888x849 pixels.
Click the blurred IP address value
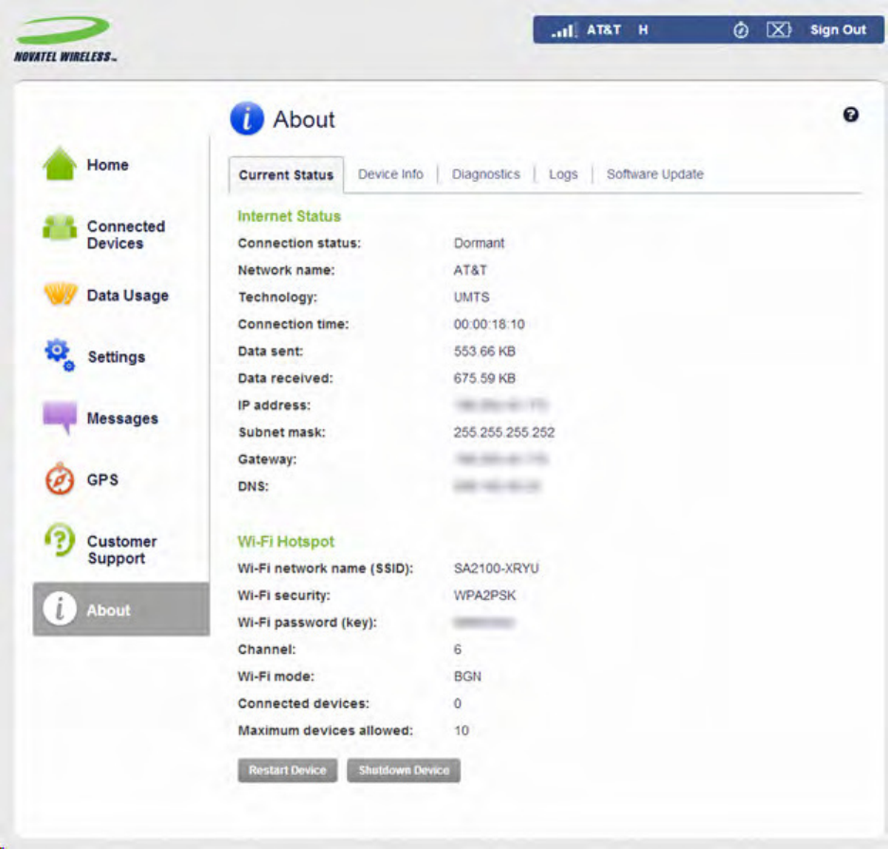point(501,405)
